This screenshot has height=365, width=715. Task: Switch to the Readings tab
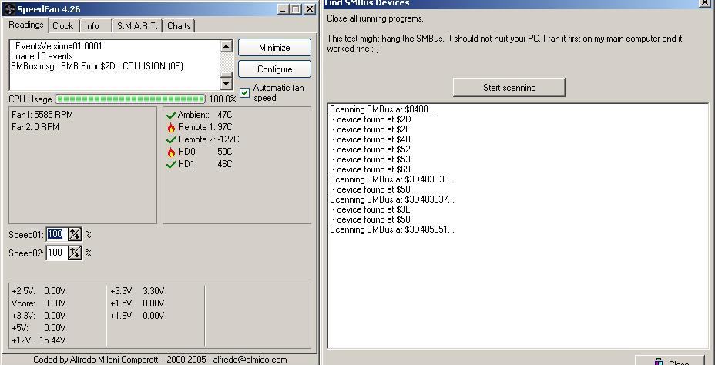(26, 25)
